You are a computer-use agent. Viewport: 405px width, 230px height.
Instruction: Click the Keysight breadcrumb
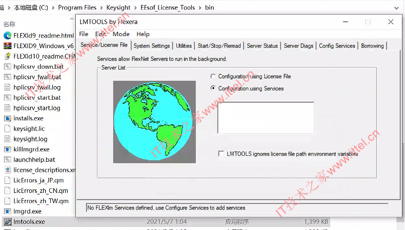[118, 8]
